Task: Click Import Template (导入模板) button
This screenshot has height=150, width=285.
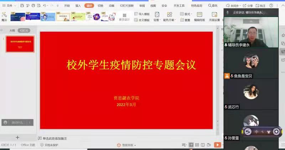Action: click(x=142, y=14)
